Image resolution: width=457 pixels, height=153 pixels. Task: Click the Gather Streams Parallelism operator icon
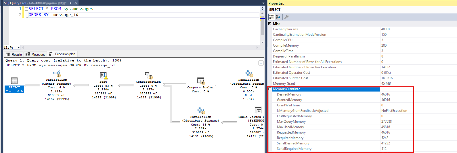[x=57, y=74]
